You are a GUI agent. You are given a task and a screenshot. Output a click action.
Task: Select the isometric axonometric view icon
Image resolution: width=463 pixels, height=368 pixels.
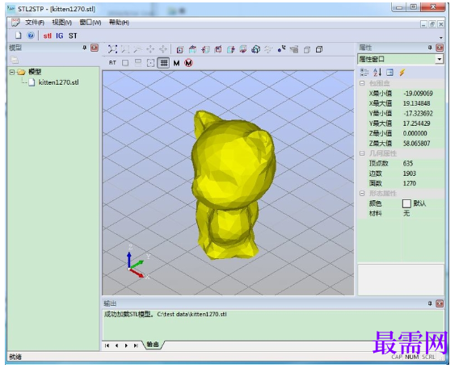click(x=255, y=49)
